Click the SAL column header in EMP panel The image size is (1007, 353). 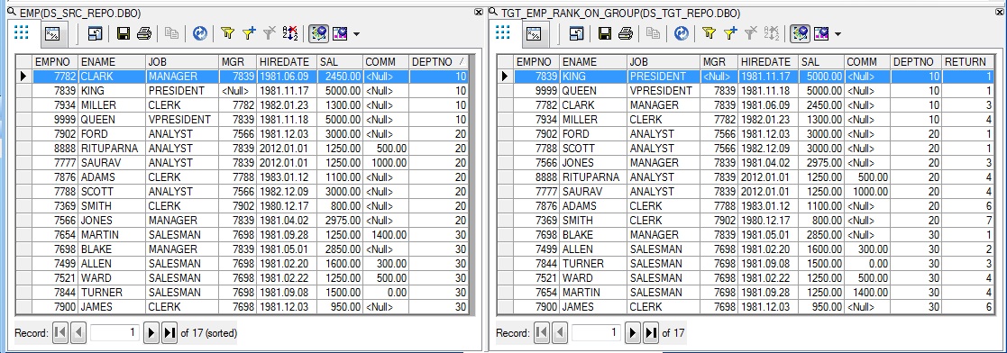click(340, 61)
